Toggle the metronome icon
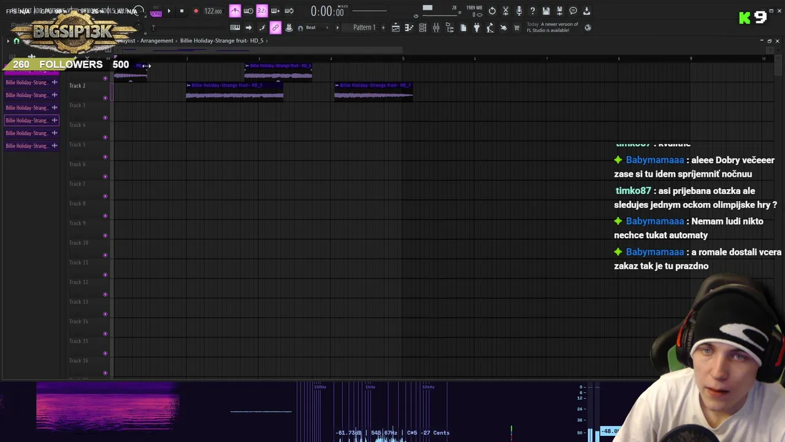785x442 pixels. point(235,11)
